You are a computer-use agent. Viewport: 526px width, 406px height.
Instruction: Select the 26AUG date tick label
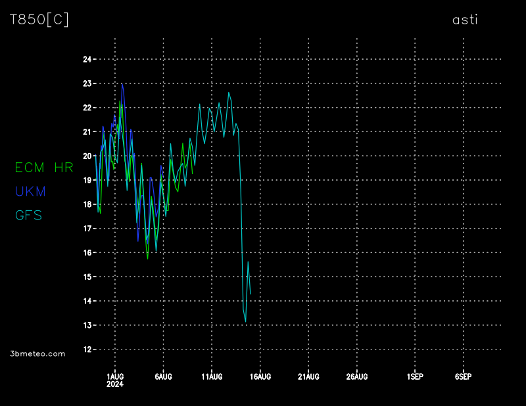tap(357, 376)
